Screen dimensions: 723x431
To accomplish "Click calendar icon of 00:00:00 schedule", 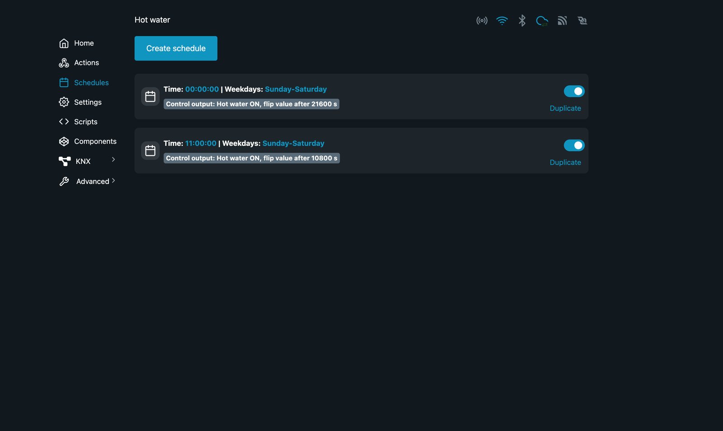I will pyautogui.click(x=150, y=97).
